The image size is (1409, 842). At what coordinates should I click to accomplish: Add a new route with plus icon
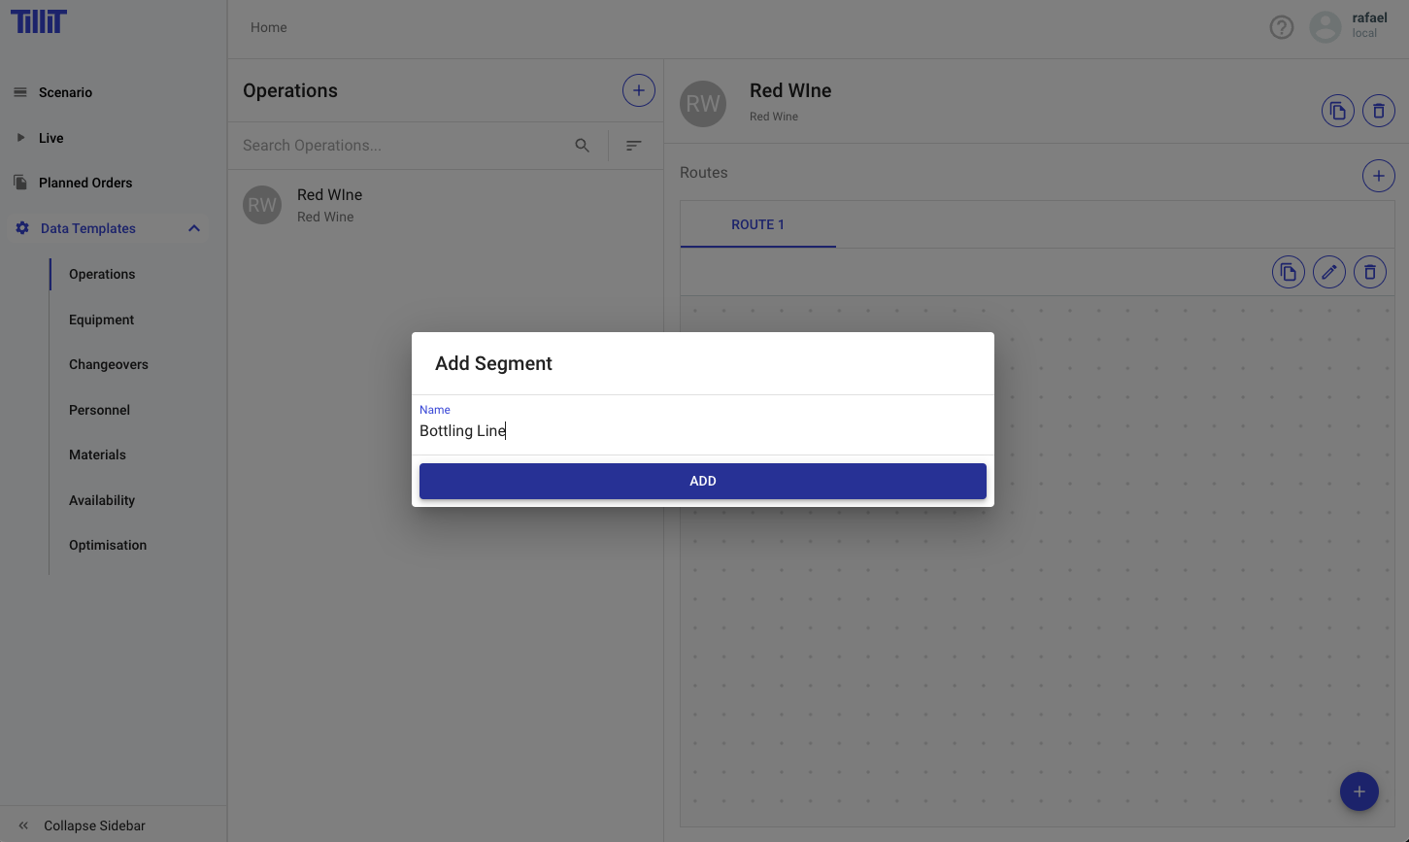1378,176
